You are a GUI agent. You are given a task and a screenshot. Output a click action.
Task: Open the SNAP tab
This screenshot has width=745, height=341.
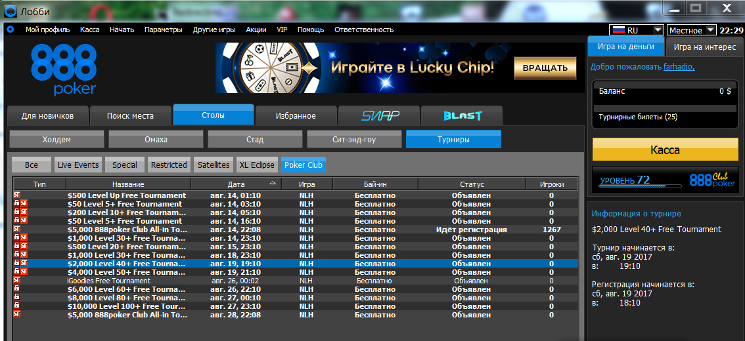point(378,115)
